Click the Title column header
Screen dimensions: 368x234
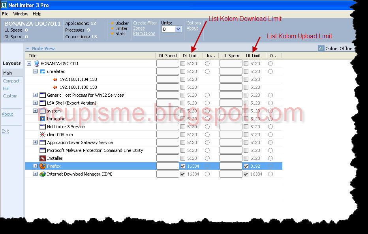coord(90,56)
